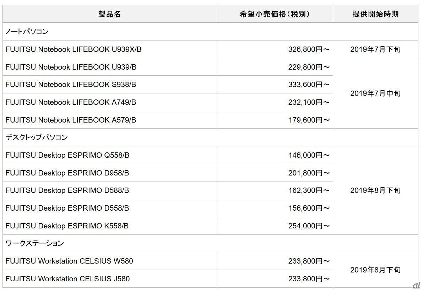The height and width of the screenshot is (292, 423).
Task: Click the 提供開始時期 column header
Action: (x=375, y=14)
